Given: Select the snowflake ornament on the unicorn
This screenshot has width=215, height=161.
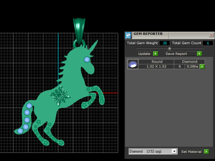Looking at the screenshot, I should pyautogui.click(x=60, y=96).
